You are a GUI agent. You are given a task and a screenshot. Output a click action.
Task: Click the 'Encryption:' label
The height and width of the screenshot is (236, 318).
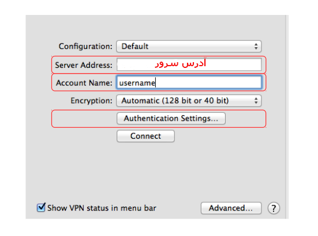[x=91, y=101]
